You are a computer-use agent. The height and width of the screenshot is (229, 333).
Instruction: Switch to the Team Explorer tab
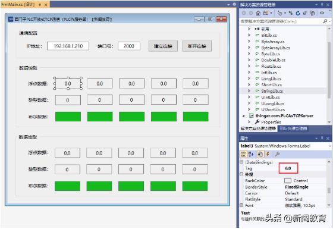point(293,128)
